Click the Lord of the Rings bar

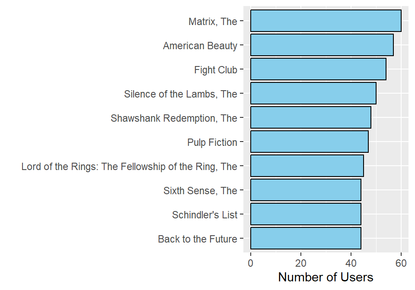click(307, 166)
